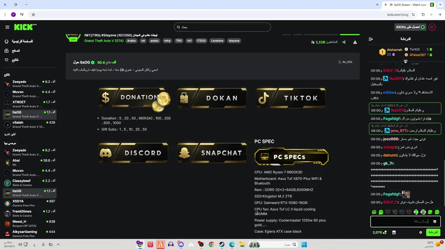445x250 pixels.
Task: Reload the page in browser toolbar
Action: point(423,15)
